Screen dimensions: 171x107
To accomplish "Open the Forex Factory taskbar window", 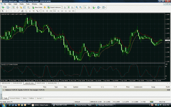I will pos(84,105).
